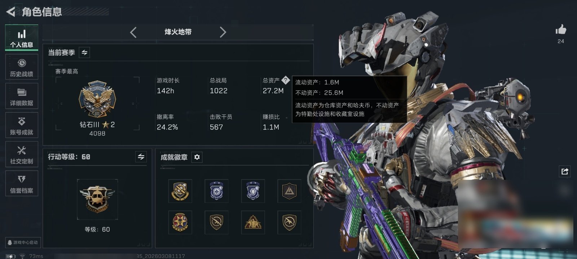
Task: Open the 详细数据 sidebar section
Action: point(22,96)
